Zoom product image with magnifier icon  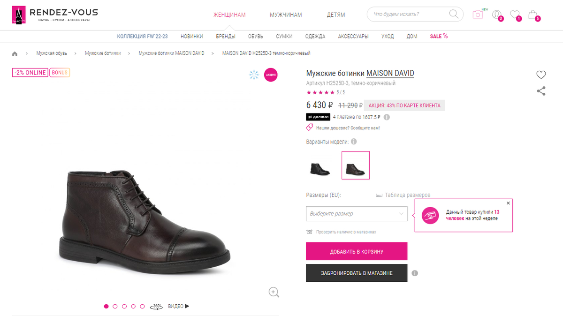pos(274,292)
